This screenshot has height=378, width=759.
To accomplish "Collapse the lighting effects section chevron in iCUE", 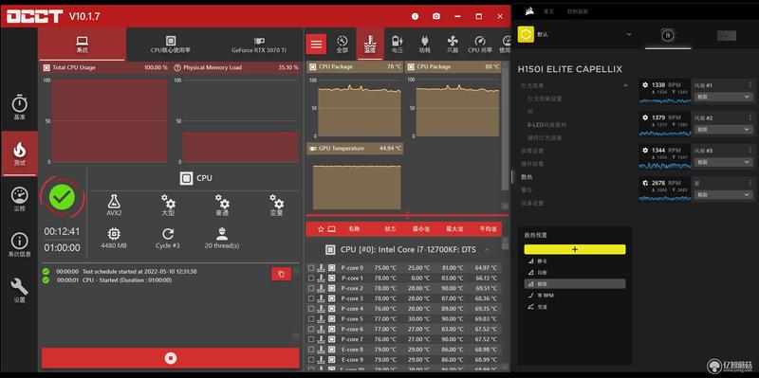I will [625, 85].
